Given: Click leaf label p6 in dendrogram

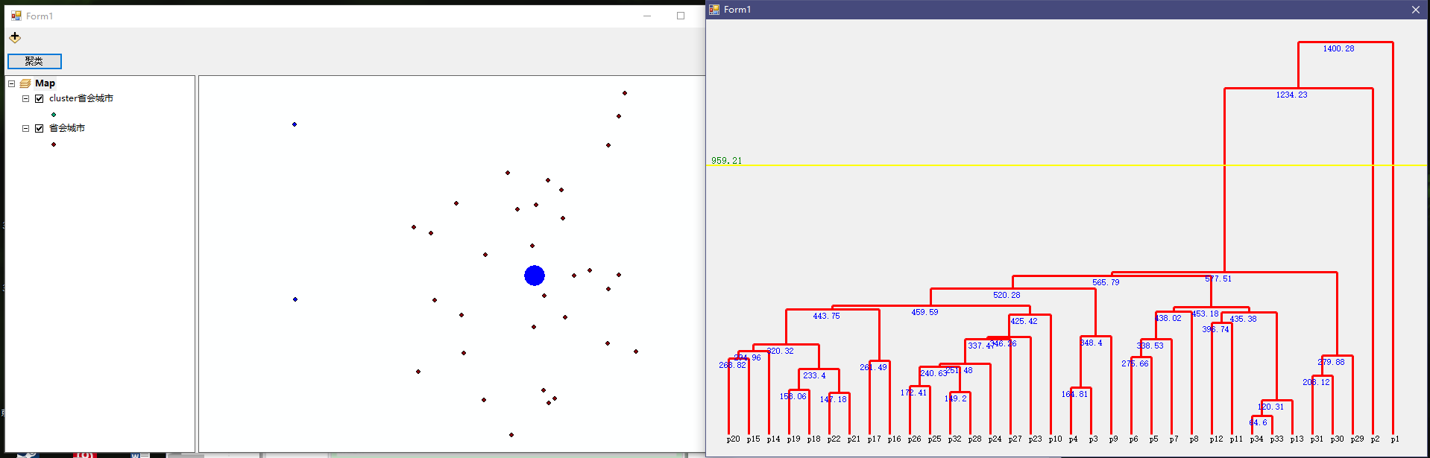Looking at the screenshot, I should point(1133,439).
